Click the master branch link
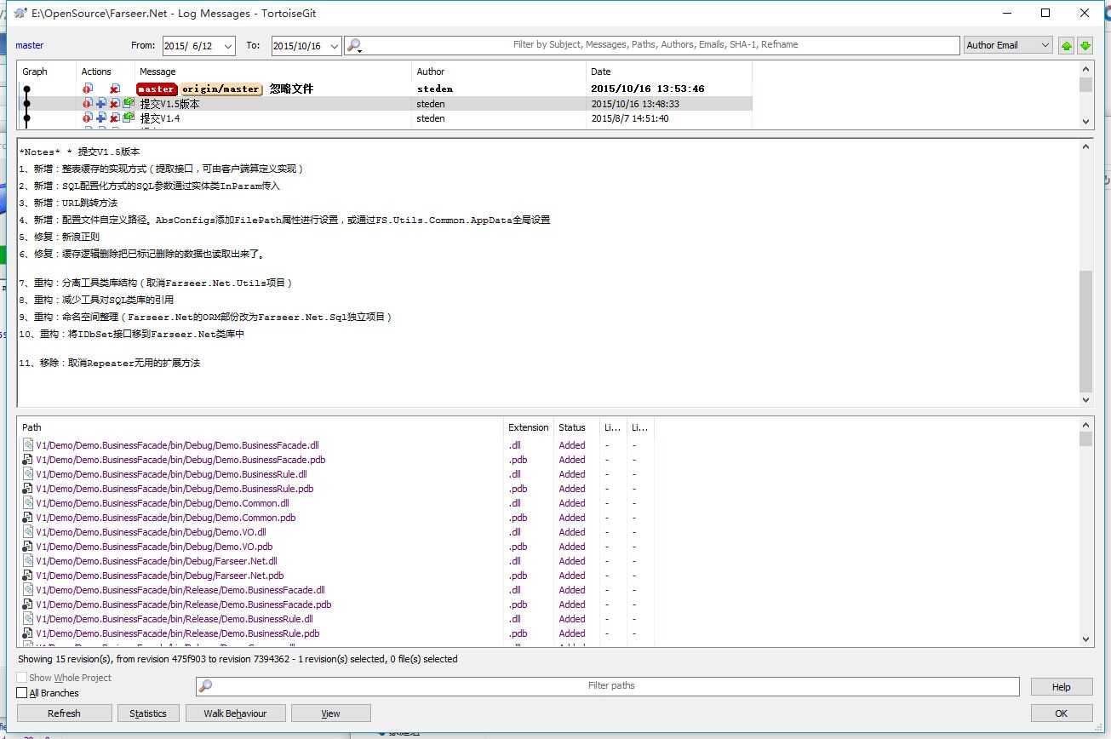Screen dimensions: 1111x739 point(29,45)
